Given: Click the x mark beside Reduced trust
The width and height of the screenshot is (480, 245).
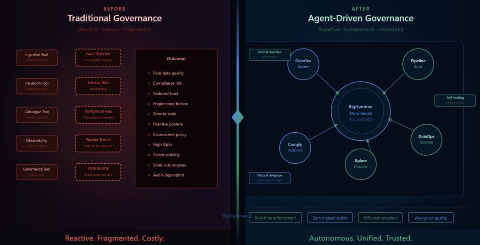Looking at the screenshot, I should [x=149, y=94].
